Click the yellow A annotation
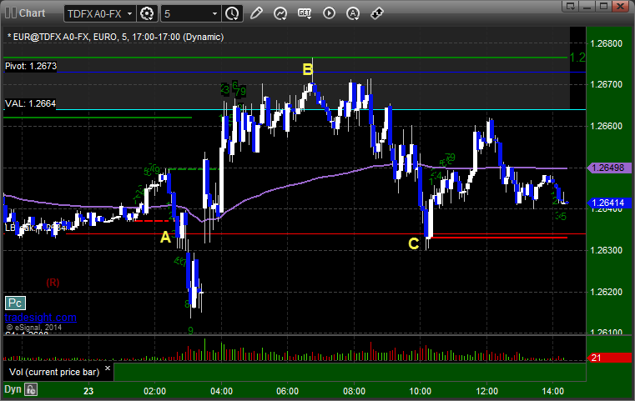The height and width of the screenshot is (401, 635). click(x=165, y=237)
